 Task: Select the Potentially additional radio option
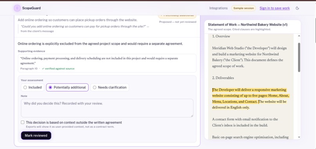(x=67, y=88)
